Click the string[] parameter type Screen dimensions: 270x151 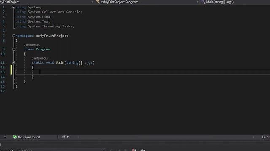coord(74,62)
